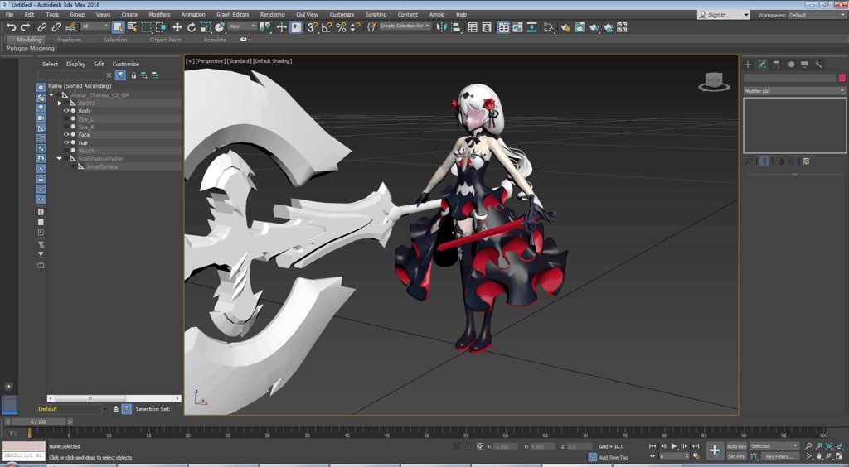Activate Select and Move tool
The height and width of the screenshot is (467, 849).
[x=177, y=27]
